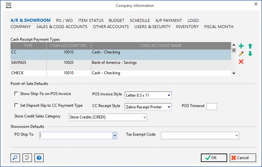
Task: Click the Cancel button
Action: [x=243, y=158]
